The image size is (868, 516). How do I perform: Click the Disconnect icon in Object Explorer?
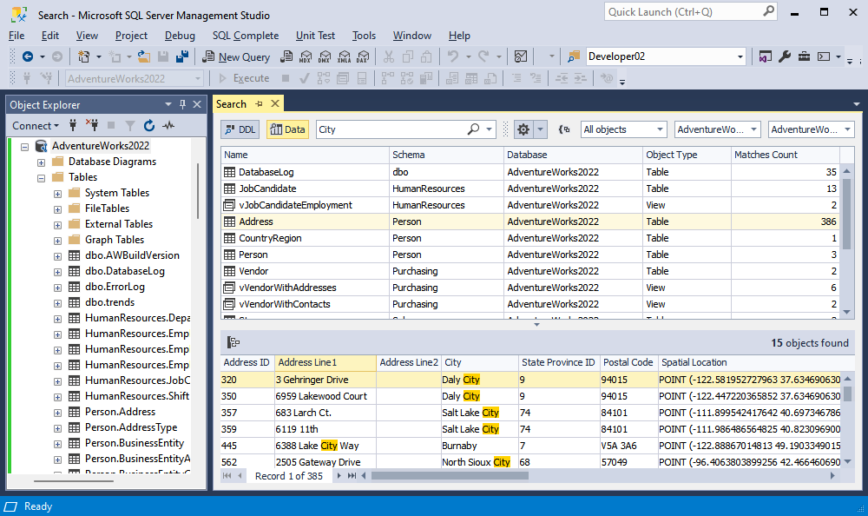coord(92,125)
